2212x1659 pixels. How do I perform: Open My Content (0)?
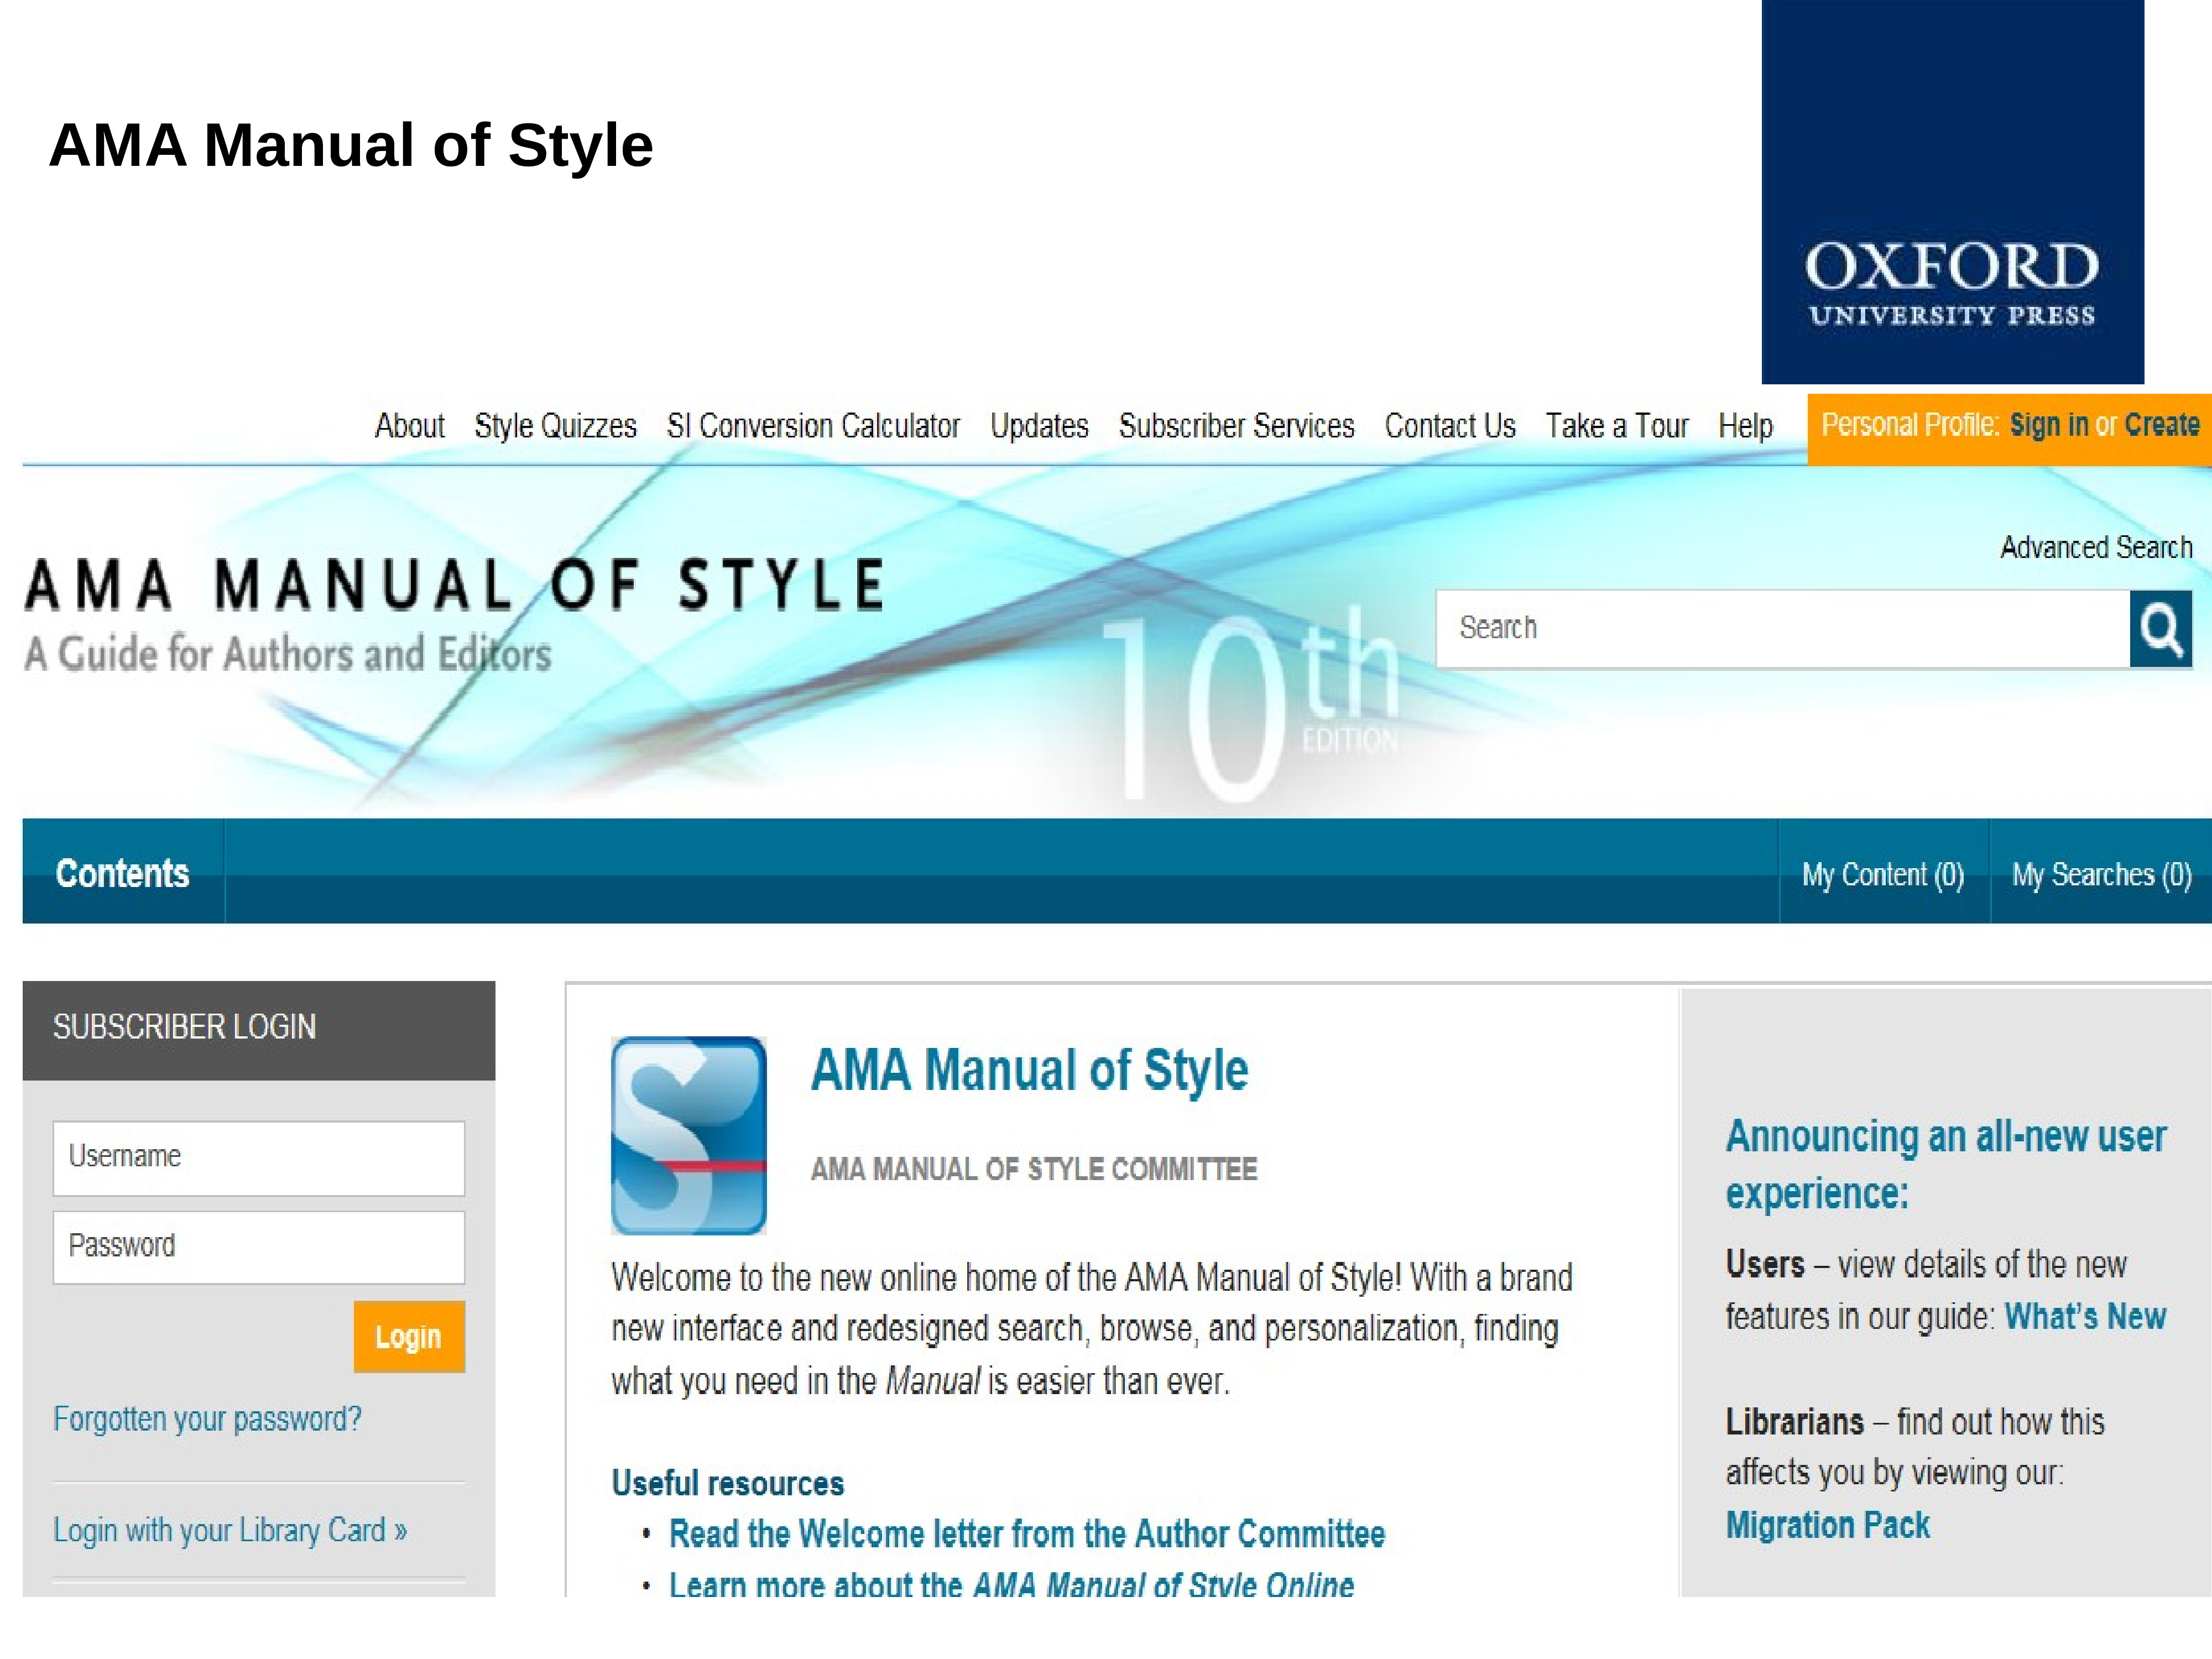click(1883, 875)
